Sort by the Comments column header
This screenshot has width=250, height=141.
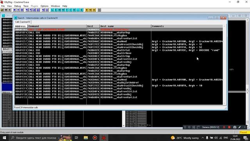pos(187,26)
